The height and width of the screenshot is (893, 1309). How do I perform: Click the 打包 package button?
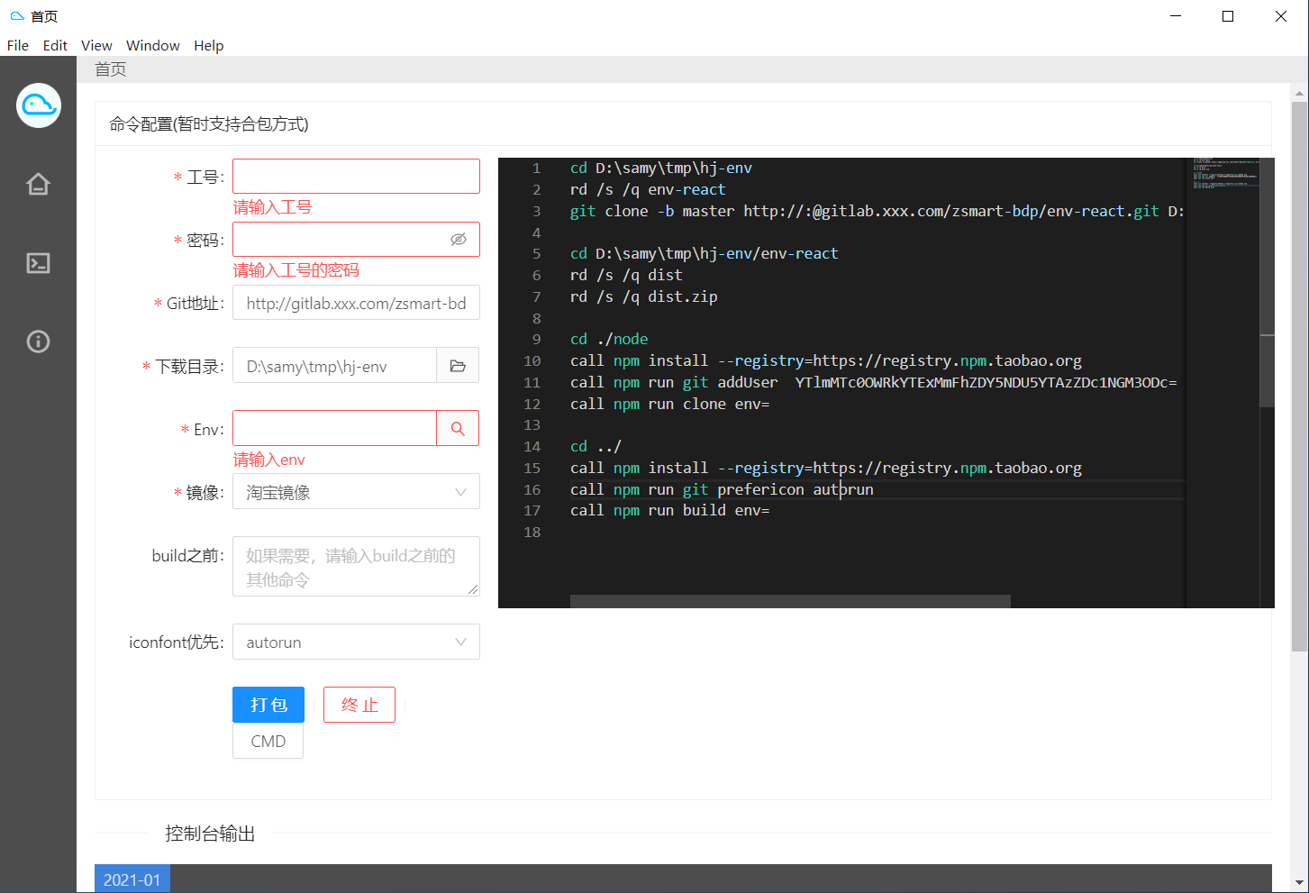268,705
